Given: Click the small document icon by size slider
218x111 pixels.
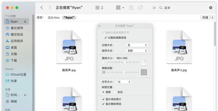Looking at the screenshot, I should click(x=104, y=62).
